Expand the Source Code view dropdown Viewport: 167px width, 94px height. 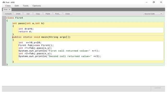(x=153, y=14)
